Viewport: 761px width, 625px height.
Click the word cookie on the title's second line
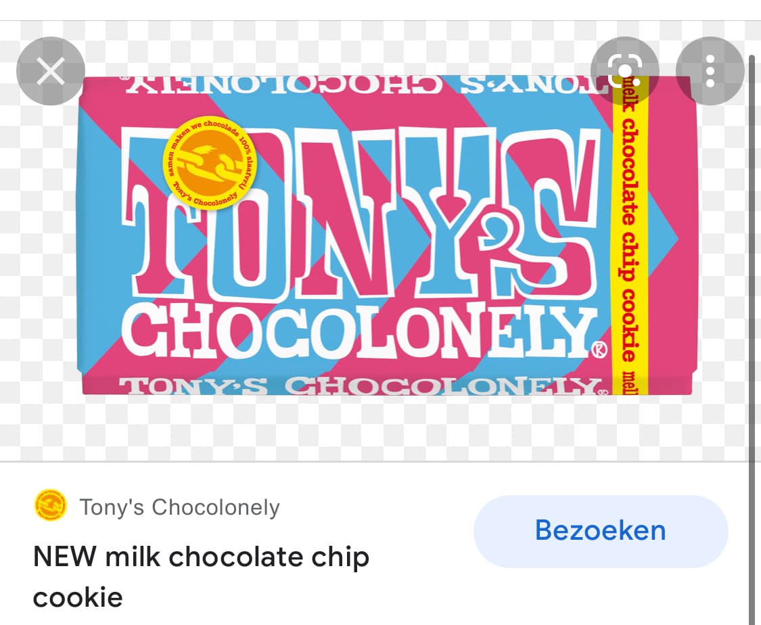78,597
